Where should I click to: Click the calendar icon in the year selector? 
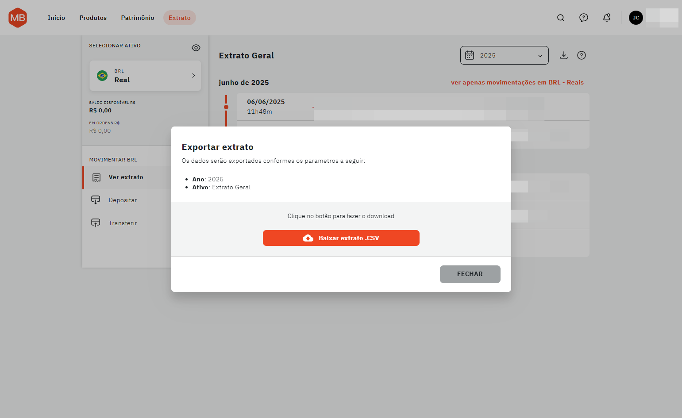[470, 55]
